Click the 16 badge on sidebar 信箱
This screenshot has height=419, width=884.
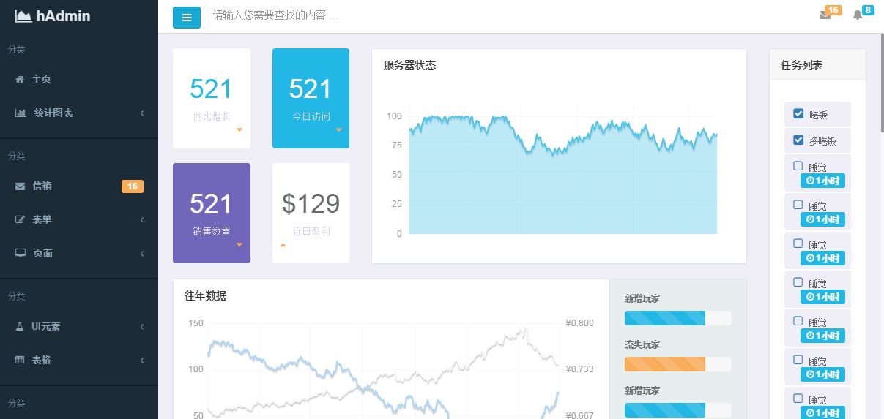click(133, 186)
